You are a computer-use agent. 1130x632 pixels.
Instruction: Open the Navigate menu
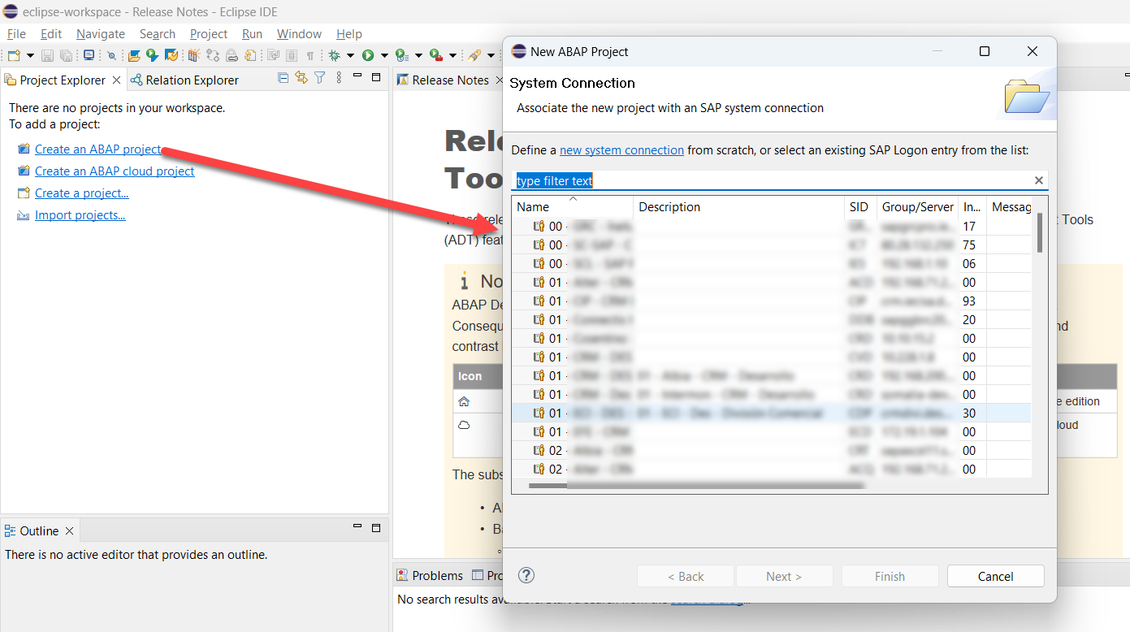[100, 34]
